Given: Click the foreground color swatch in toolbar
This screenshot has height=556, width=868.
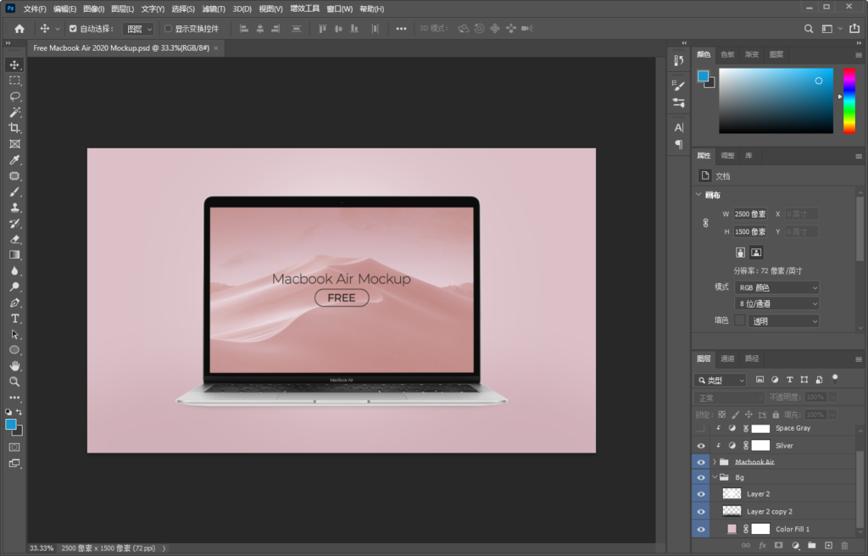Looking at the screenshot, I should tap(10, 425).
